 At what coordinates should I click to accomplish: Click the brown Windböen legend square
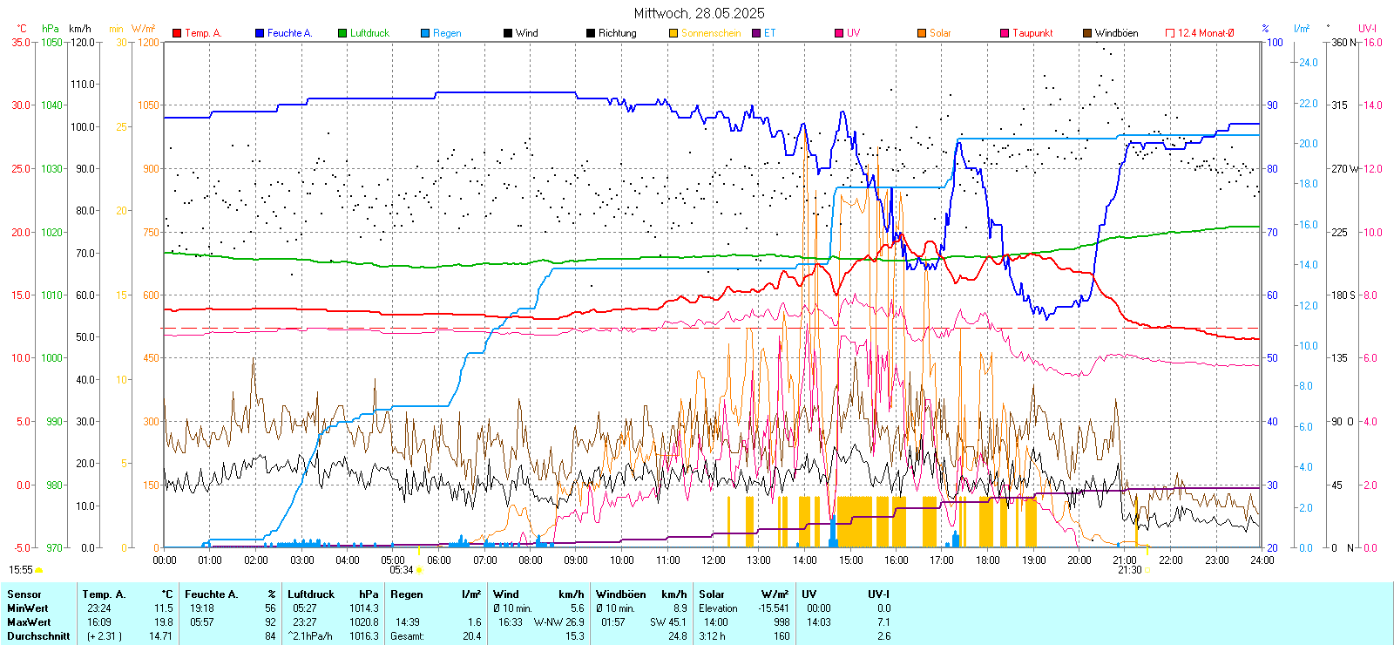coord(1087,33)
